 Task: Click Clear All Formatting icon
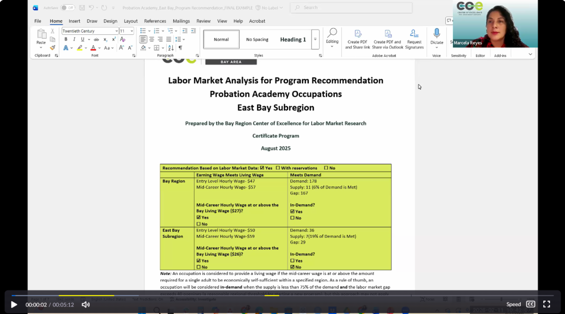pos(122,39)
